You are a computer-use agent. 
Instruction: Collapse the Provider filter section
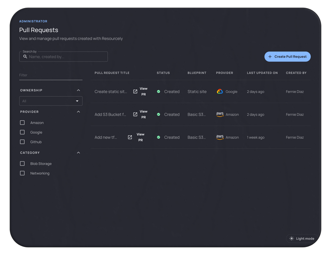point(78,111)
